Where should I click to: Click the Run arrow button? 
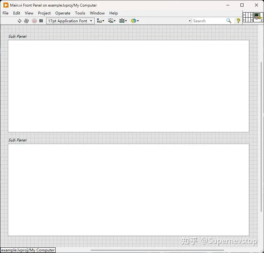tap(19, 21)
